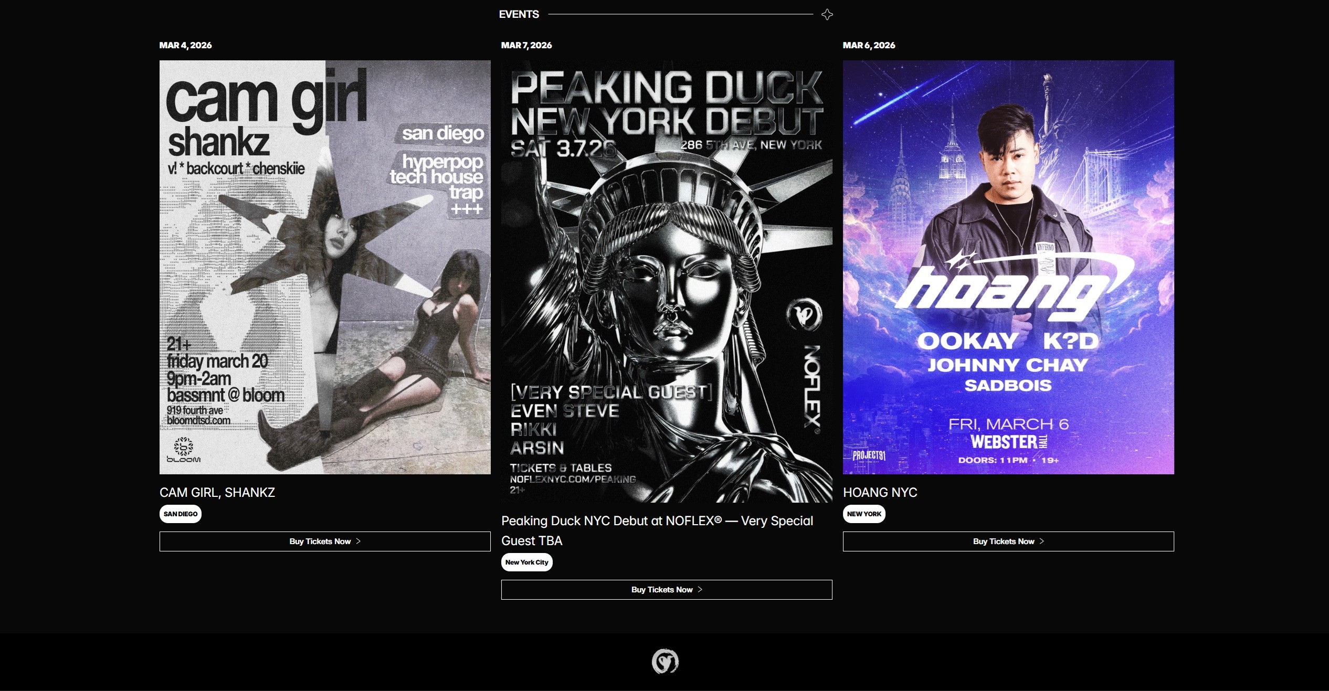Click the Events section heading
This screenshot has height=691, width=1329.
(x=519, y=15)
